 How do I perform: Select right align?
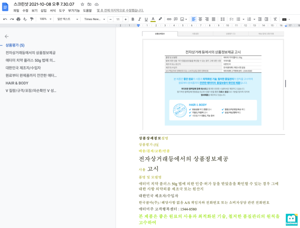(207, 19)
